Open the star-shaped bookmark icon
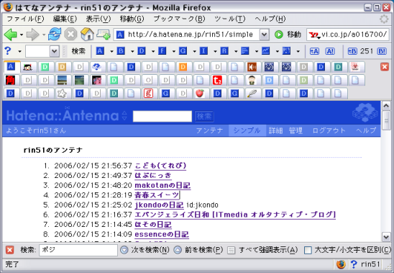Image resolution: width=394 pixels, height=273 pixels. (x=62, y=94)
